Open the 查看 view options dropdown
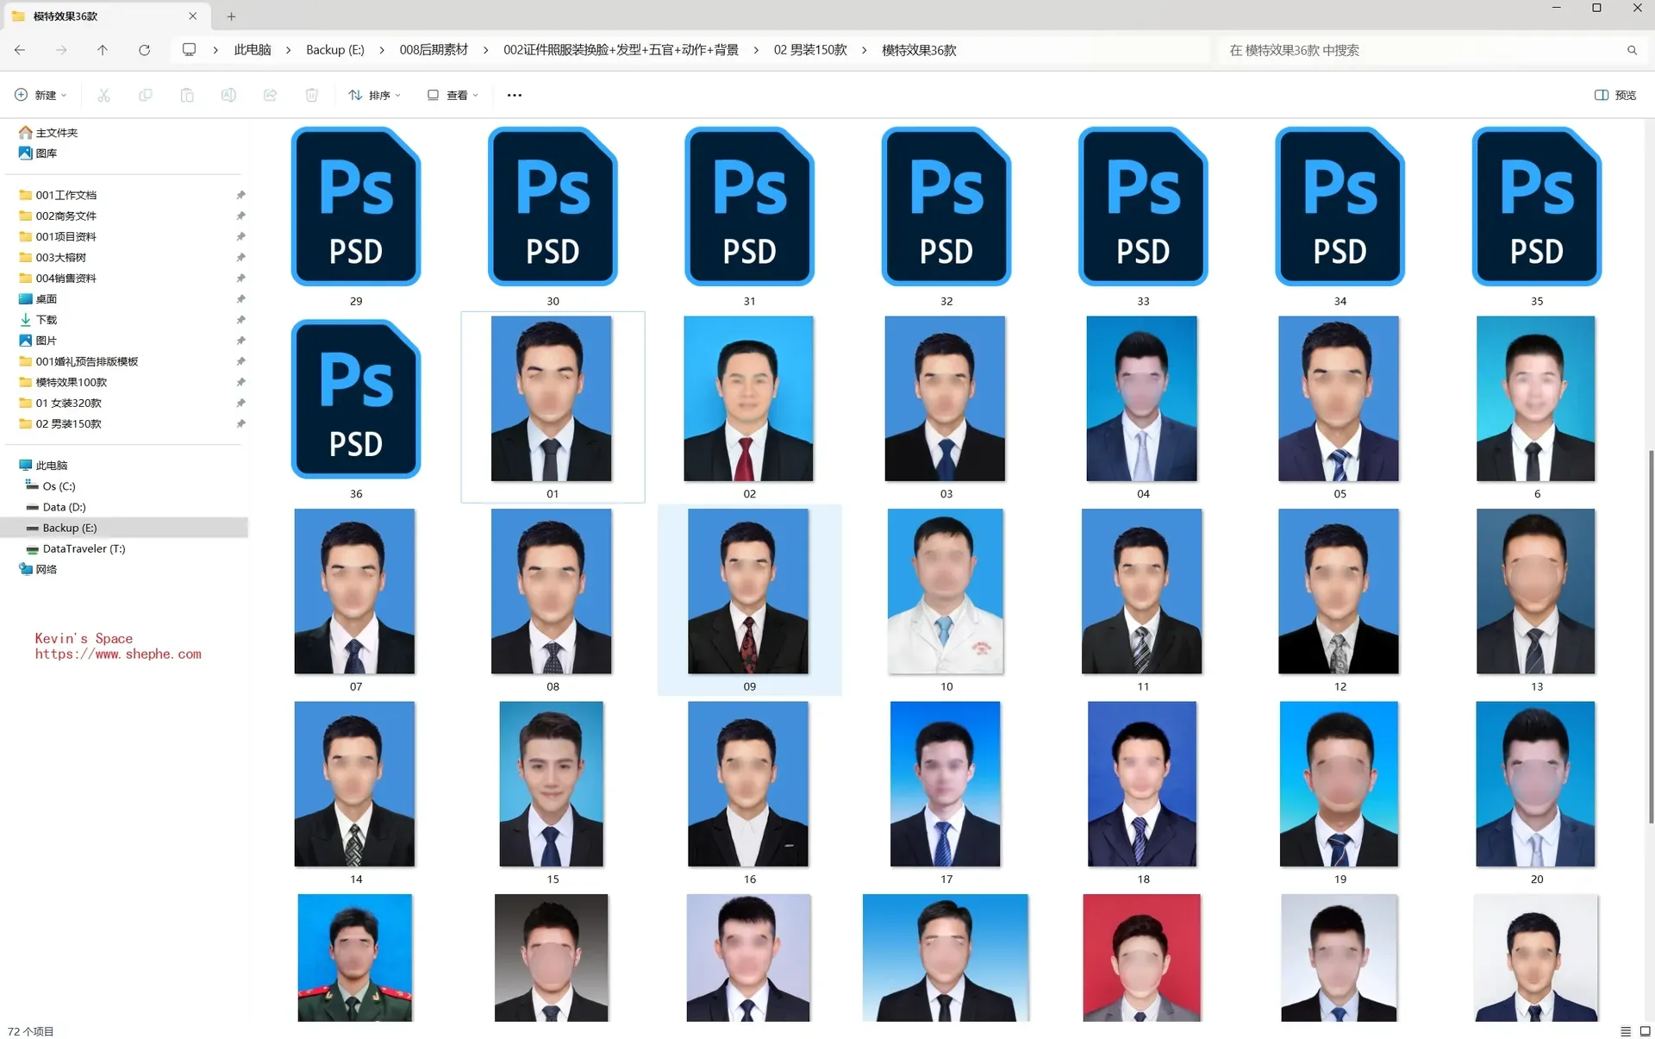The width and height of the screenshot is (1655, 1039). click(x=452, y=95)
